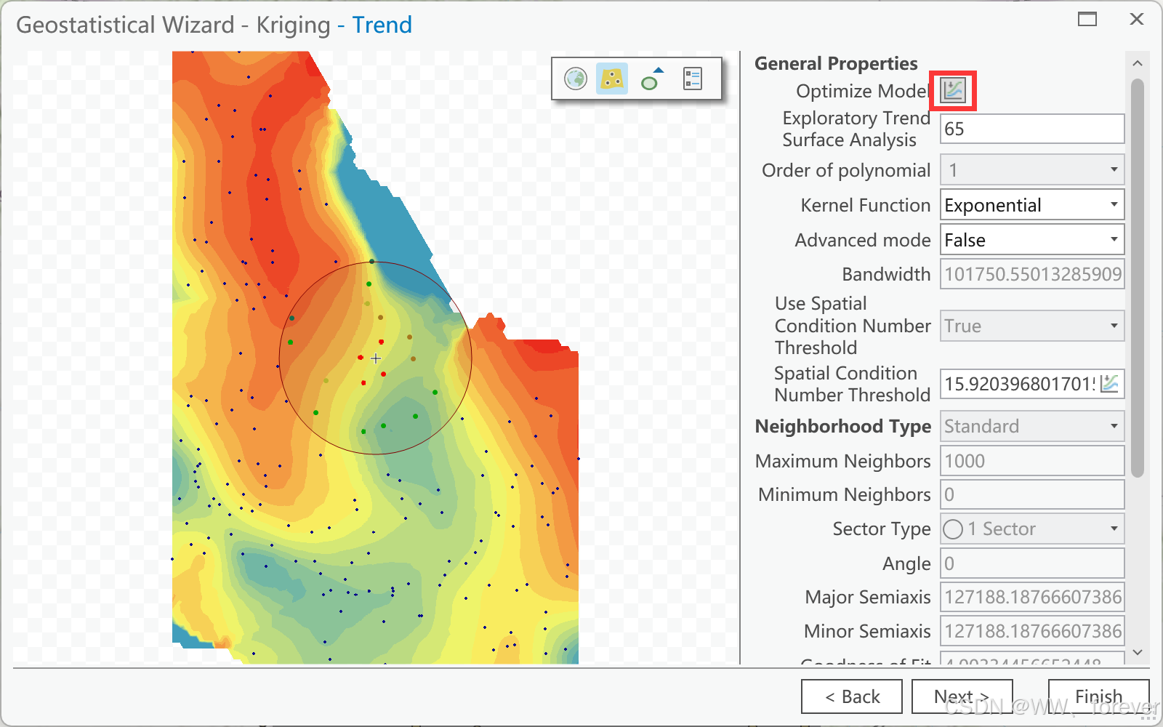Click the properties panel scroll down arrow
The image size is (1163, 727).
click(1138, 652)
